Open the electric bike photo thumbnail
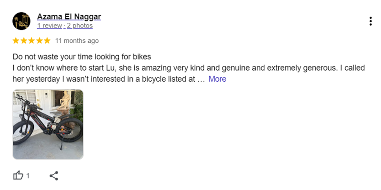 coord(48,124)
